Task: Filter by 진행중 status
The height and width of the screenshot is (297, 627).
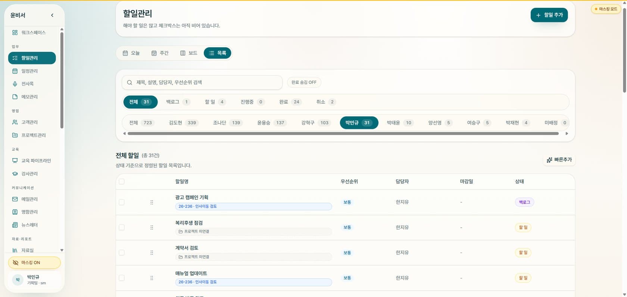Action: tap(252, 102)
